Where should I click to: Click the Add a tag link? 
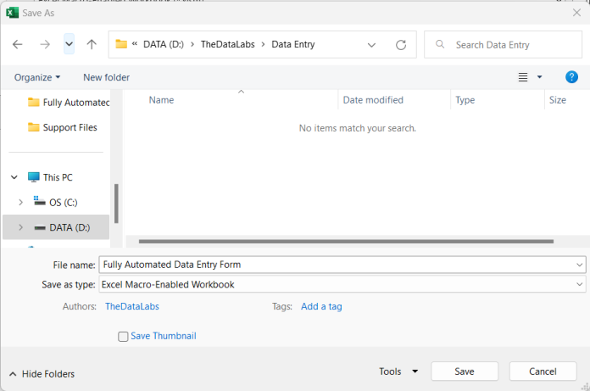[321, 306]
